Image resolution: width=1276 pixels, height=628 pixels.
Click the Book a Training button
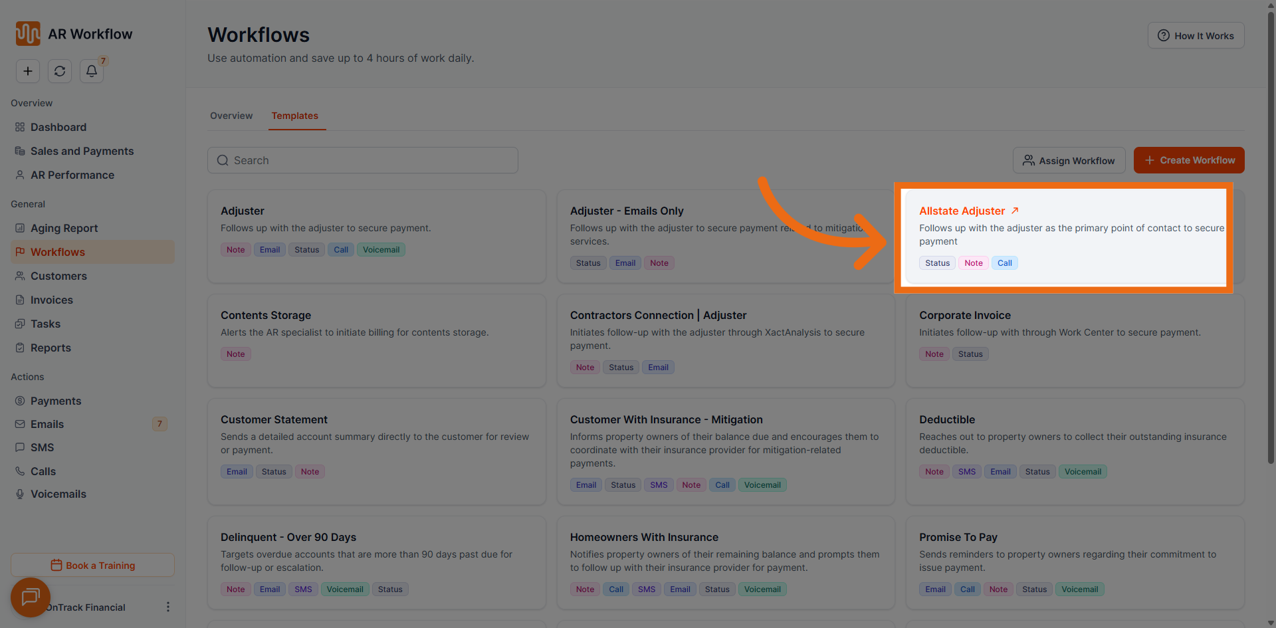tap(92, 566)
